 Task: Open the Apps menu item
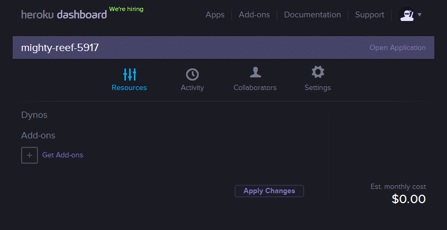(x=215, y=15)
